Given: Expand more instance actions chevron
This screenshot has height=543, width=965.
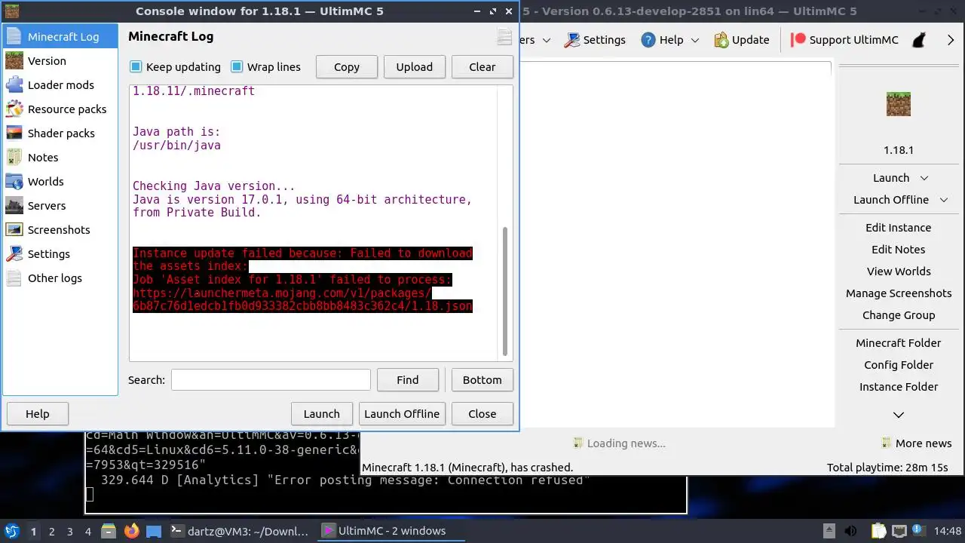Looking at the screenshot, I should coord(899,415).
